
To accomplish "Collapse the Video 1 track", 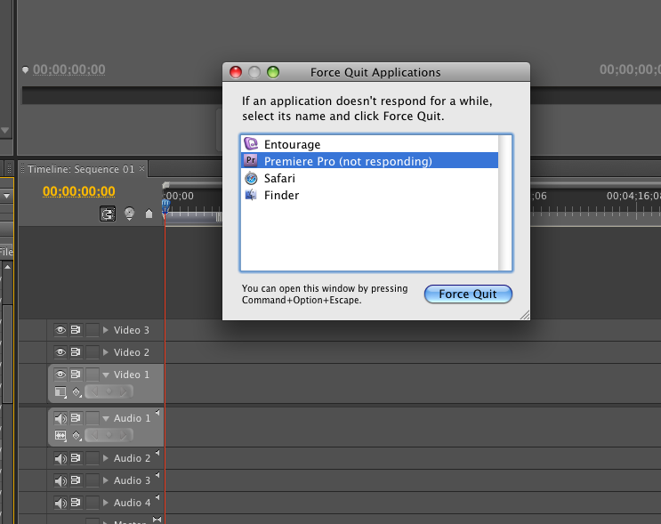I will [106, 375].
